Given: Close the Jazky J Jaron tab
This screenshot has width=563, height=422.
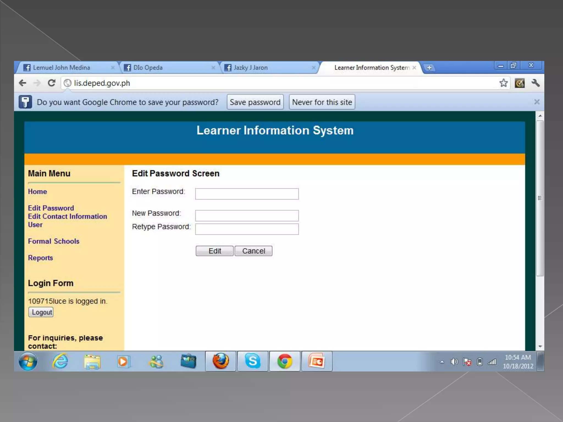Looking at the screenshot, I should pyautogui.click(x=313, y=68).
